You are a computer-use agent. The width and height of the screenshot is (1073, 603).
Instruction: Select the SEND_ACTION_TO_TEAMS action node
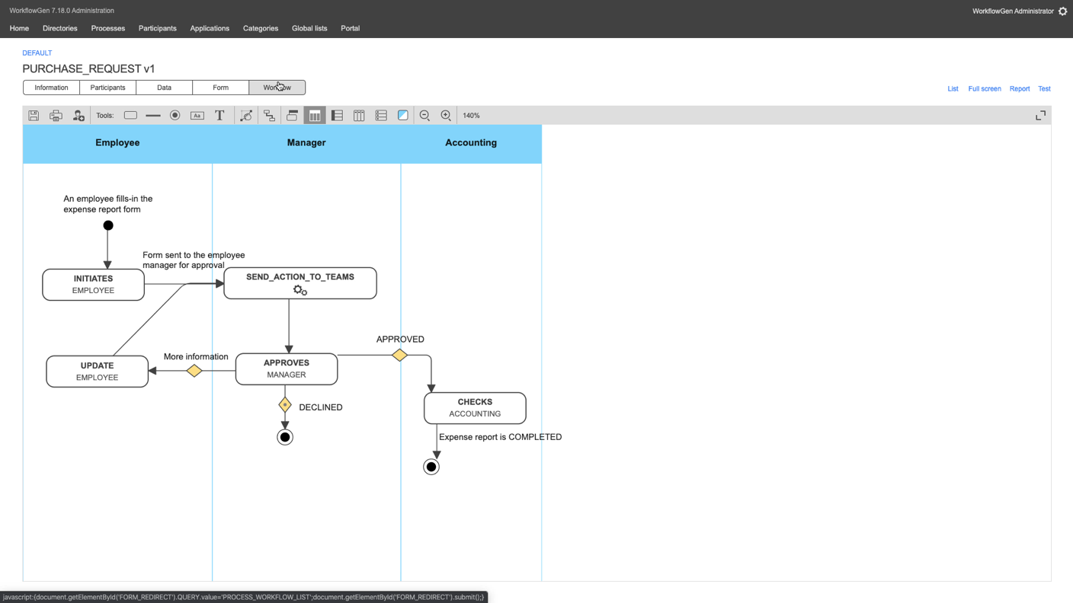[x=300, y=283]
